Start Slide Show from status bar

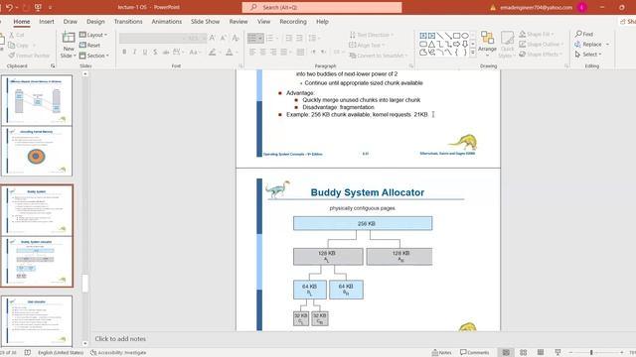click(x=557, y=353)
